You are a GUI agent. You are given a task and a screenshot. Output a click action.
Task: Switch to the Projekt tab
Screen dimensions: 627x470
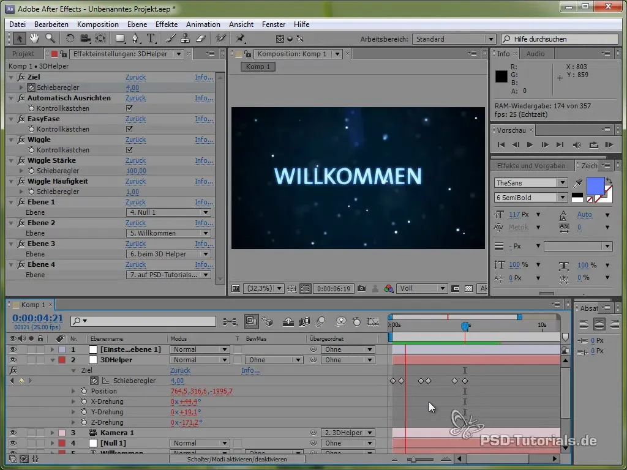pos(23,54)
